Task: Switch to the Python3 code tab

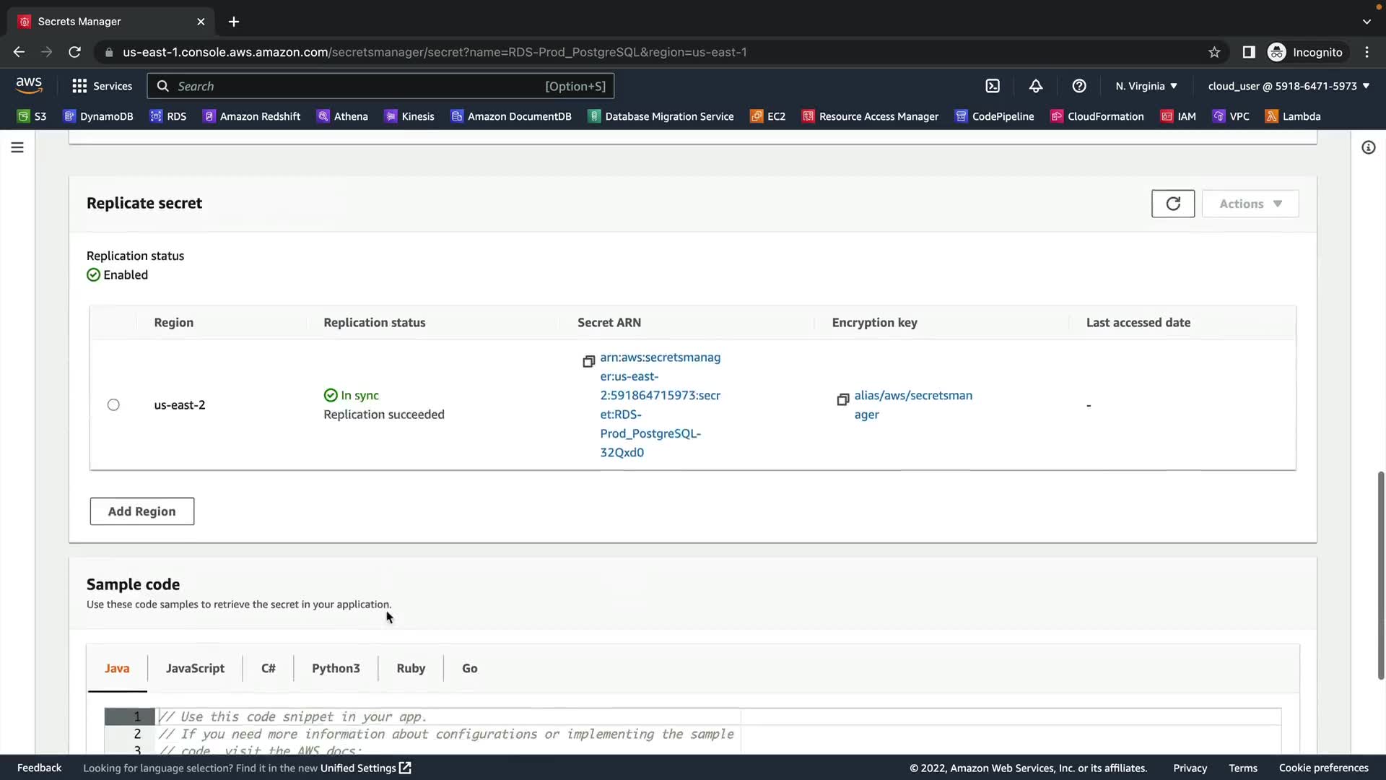Action: point(336,668)
